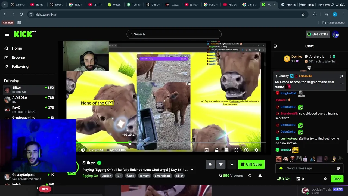Open the user profile avatar menu
Screen dimensions: 348x196
click(335, 34)
